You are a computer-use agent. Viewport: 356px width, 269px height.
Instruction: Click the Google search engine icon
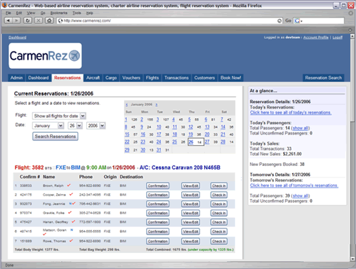coord(297,21)
